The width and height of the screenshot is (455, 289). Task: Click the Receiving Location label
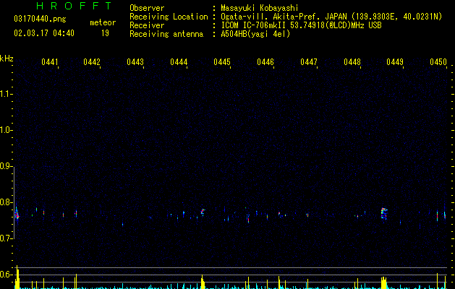pos(169,17)
